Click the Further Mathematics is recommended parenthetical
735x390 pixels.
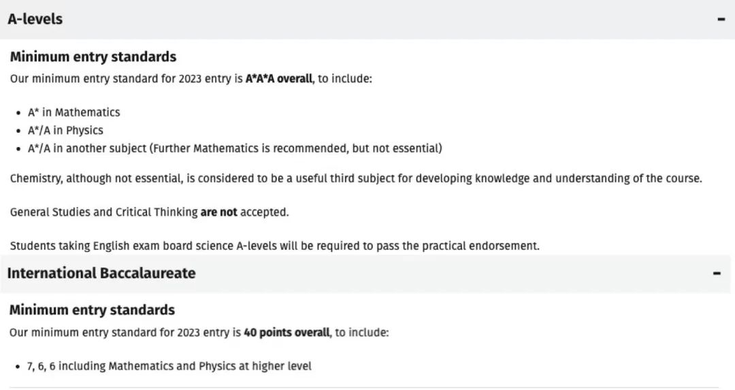pyautogui.click(x=296, y=148)
